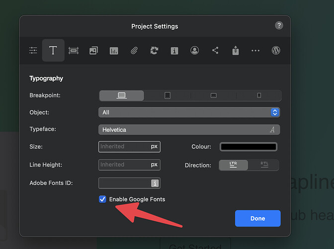Open the page layout frame tab
This screenshot has width=334, height=249.
pyautogui.click(x=74, y=51)
